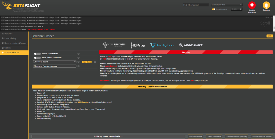Click the Betaflight bee logo
This screenshot has width=275, height=139.
point(7,6)
